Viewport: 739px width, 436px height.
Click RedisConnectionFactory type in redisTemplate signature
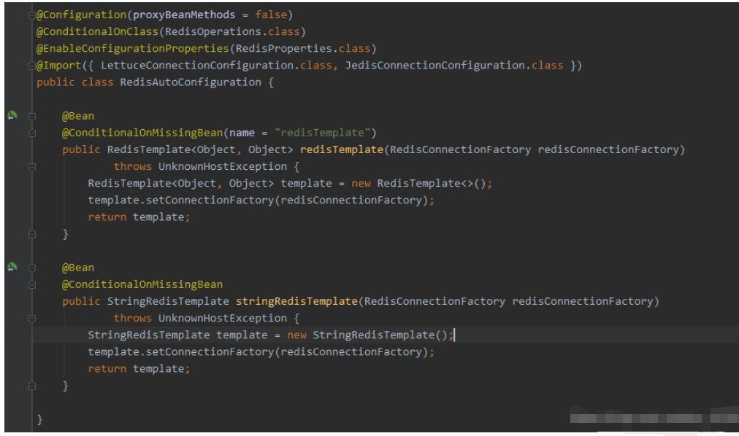click(460, 149)
